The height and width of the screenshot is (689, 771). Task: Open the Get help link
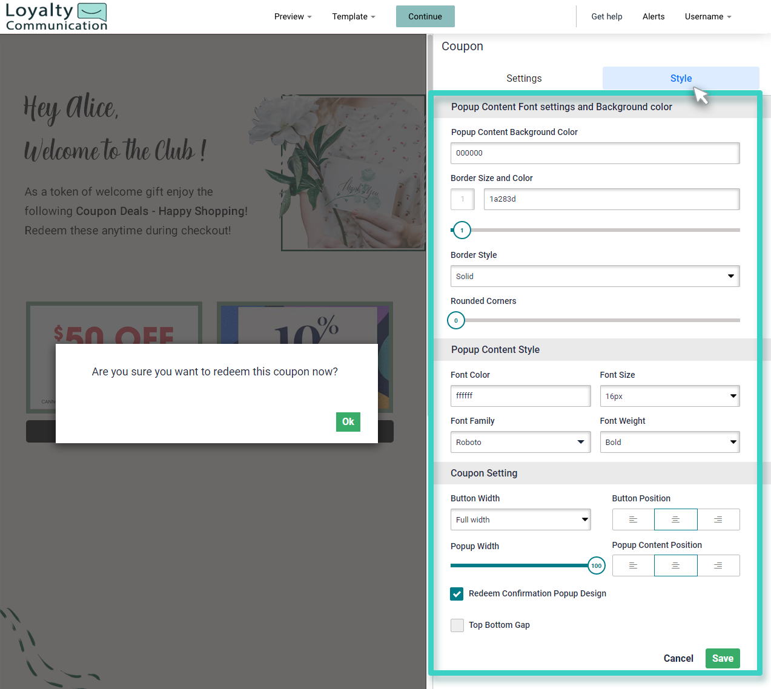tap(607, 16)
